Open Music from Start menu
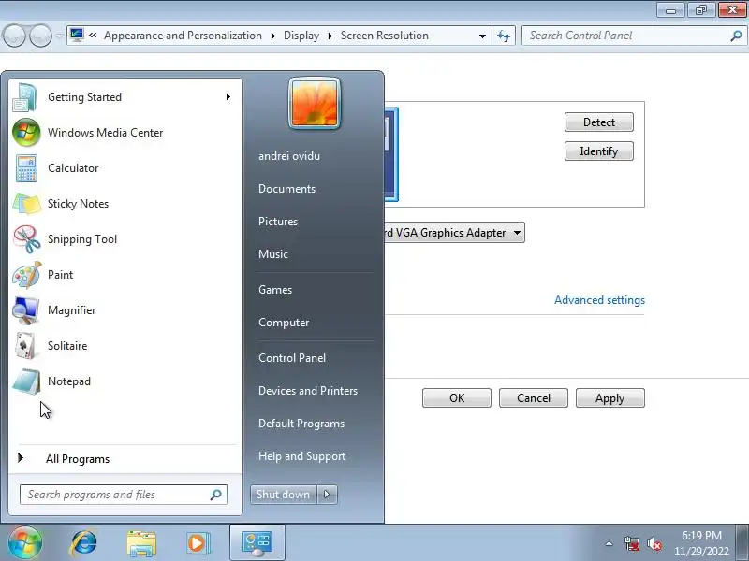This screenshot has width=749, height=561. (272, 254)
